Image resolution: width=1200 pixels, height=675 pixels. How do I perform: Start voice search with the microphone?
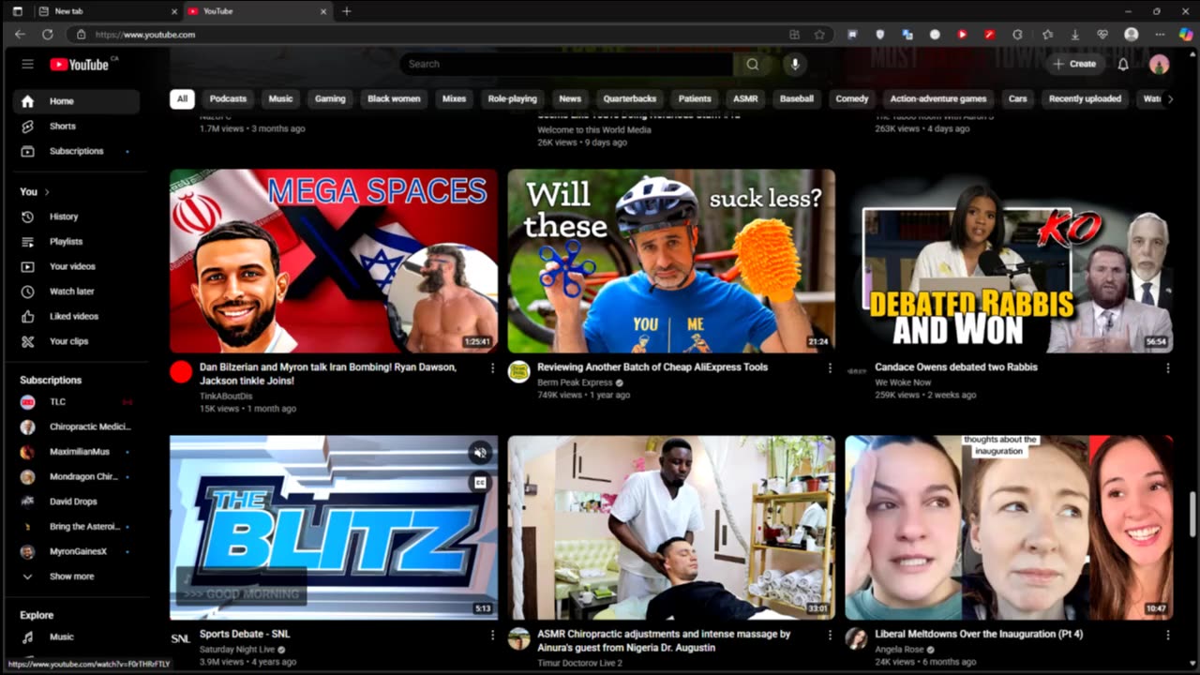click(x=795, y=64)
